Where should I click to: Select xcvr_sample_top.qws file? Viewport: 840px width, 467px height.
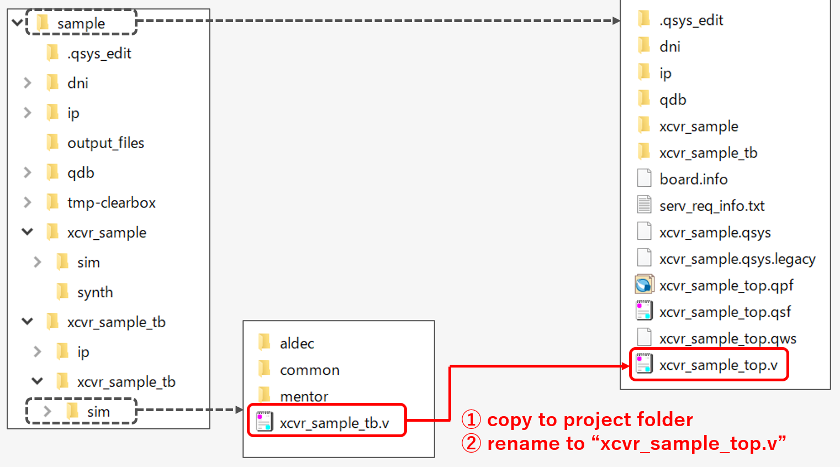(x=727, y=338)
